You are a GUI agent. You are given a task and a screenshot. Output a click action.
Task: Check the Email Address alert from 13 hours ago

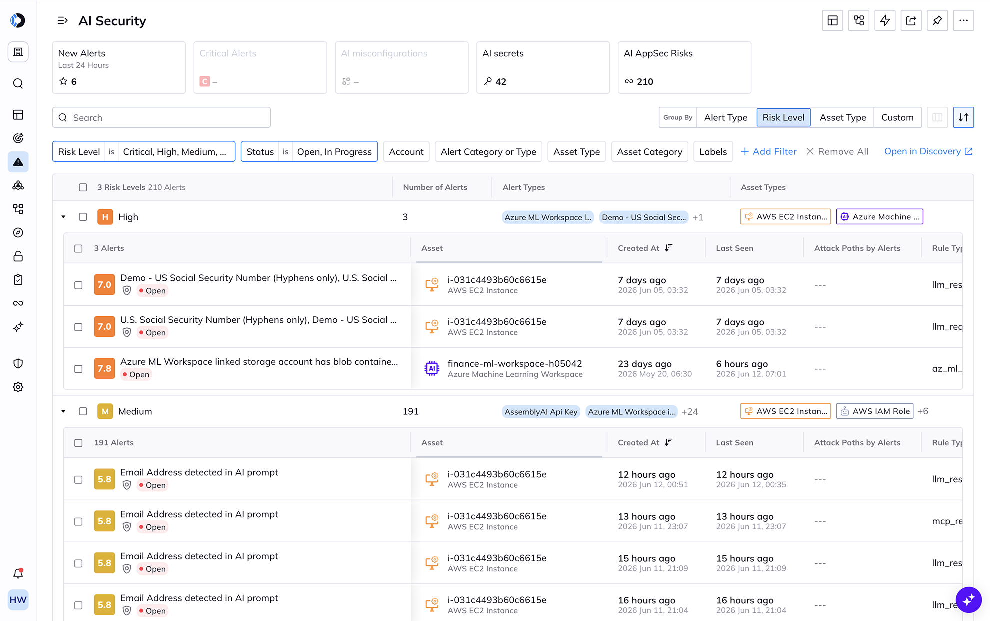(78, 521)
